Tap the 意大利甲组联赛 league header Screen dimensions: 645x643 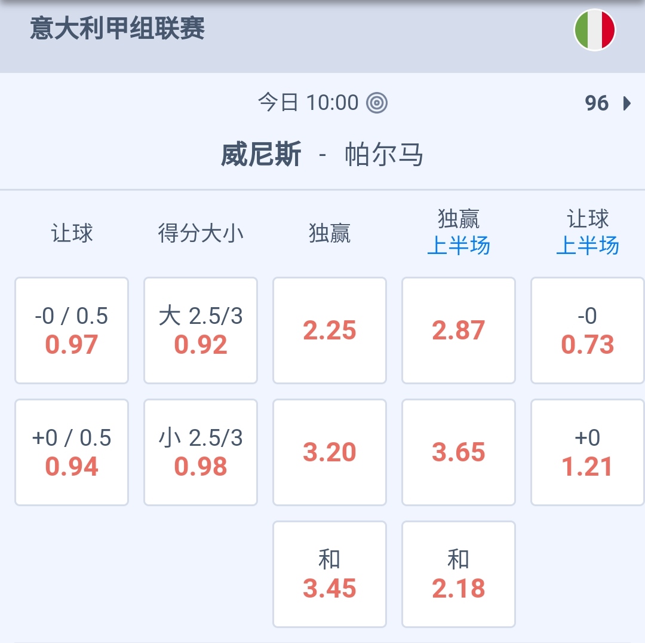[118, 29]
